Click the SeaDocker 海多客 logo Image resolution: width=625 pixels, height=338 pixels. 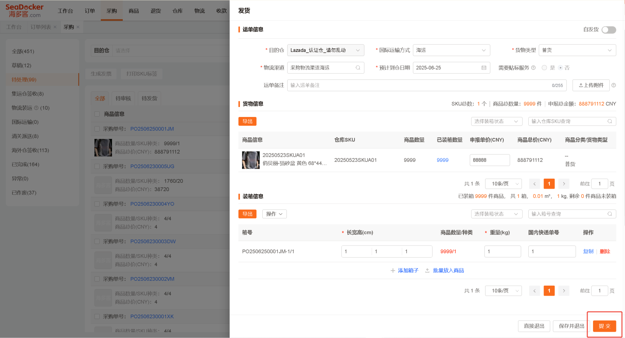tap(25, 11)
